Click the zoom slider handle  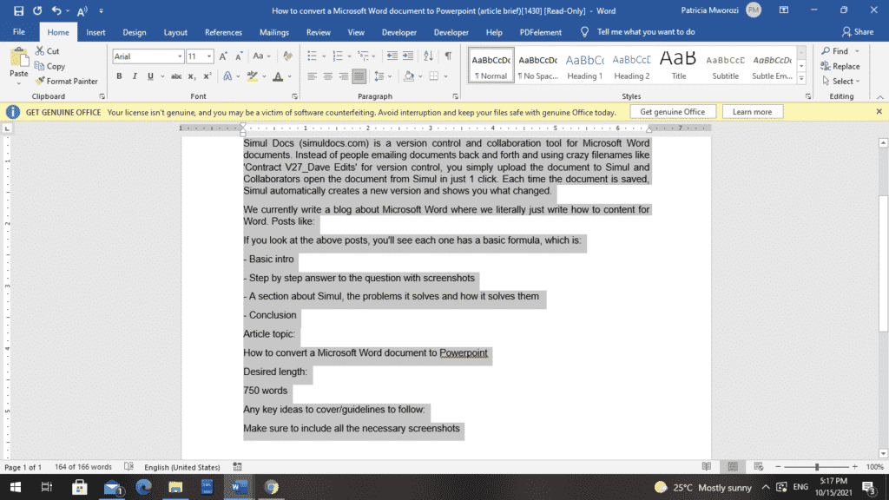click(x=817, y=466)
